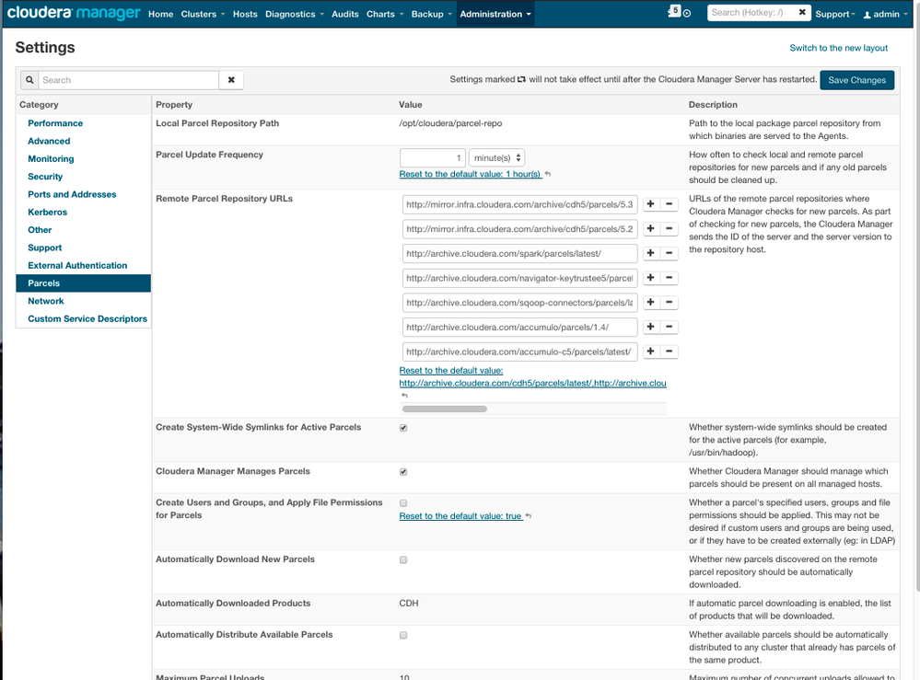
Task: Add a URL after the navigator-keytrustee5 entry
Action: pos(650,278)
